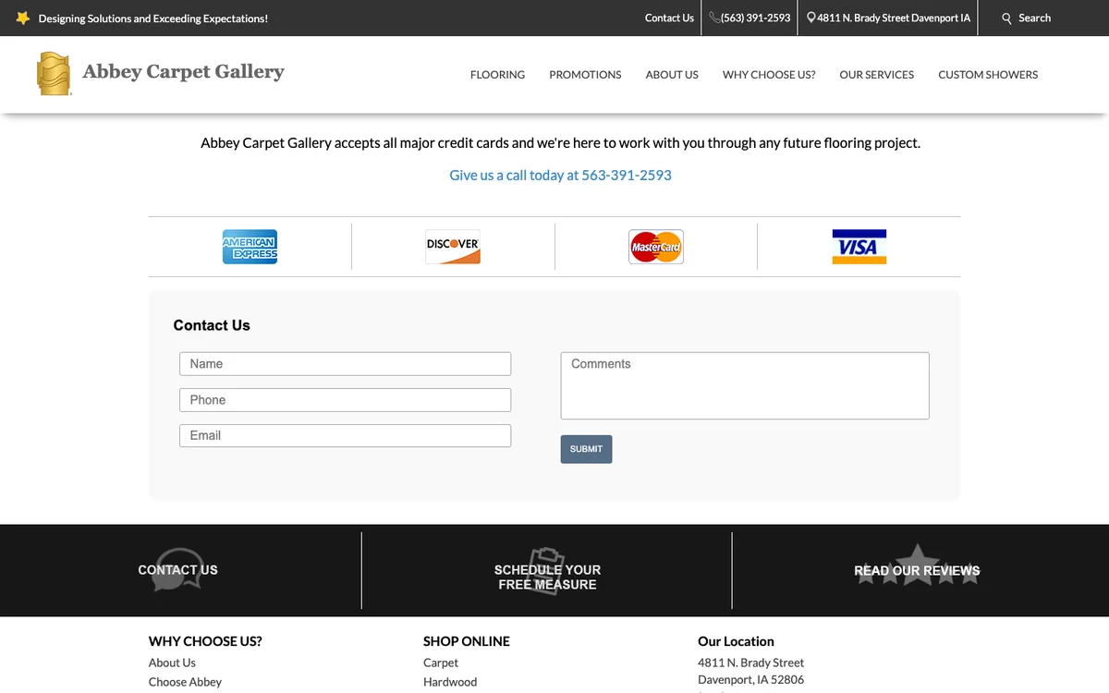Click the WHY CHOOSE US? footer heading
Image resolution: width=1109 pixels, height=693 pixels.
pyautogui.click(x=205, y=641)
